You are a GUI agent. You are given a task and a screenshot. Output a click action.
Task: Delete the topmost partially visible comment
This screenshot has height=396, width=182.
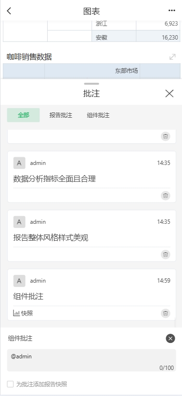tap(166, 137)
